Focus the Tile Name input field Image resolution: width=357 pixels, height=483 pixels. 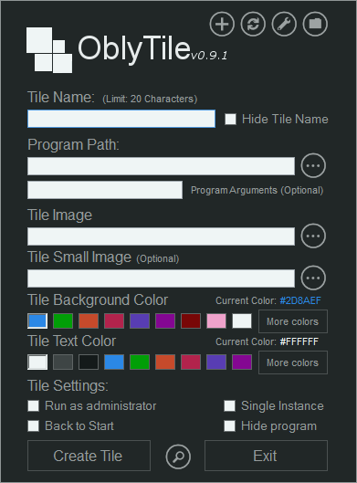(121, 119)
